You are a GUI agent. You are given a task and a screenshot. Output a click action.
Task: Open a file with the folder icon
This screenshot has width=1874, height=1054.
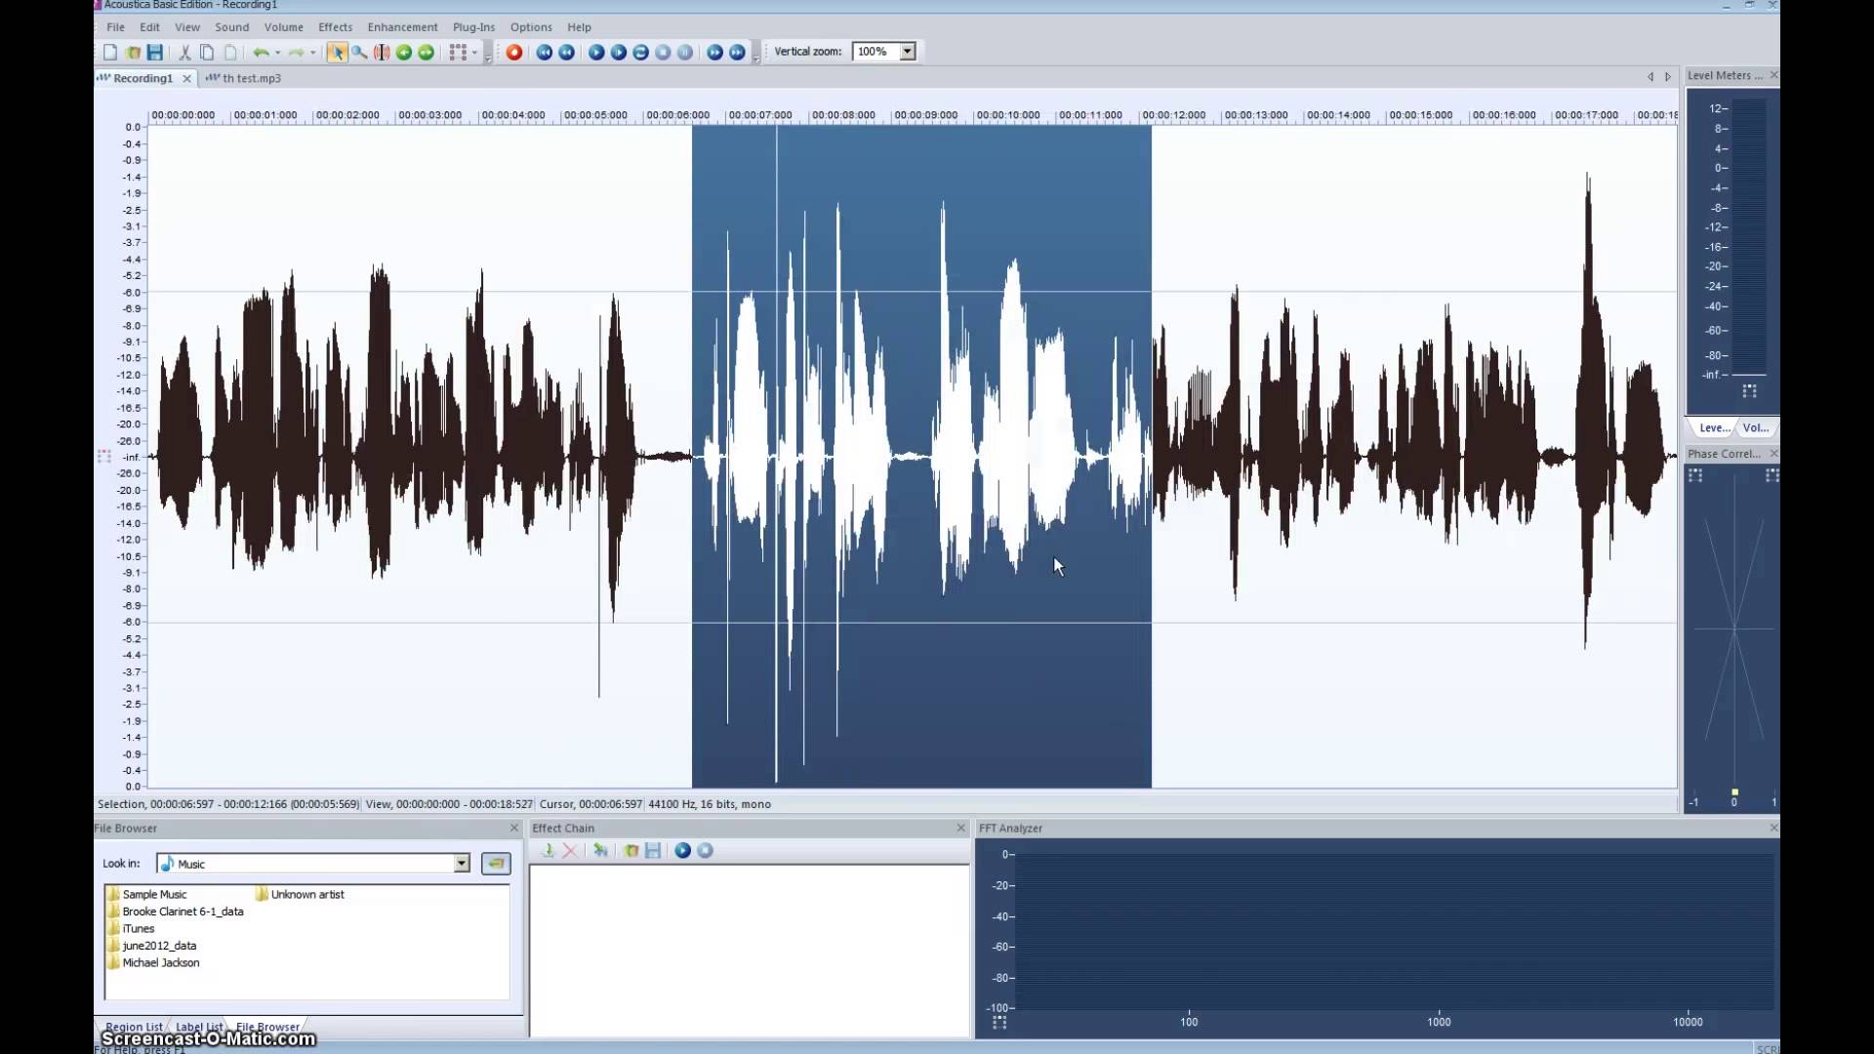pyautogui.click(x=133, y=53)
